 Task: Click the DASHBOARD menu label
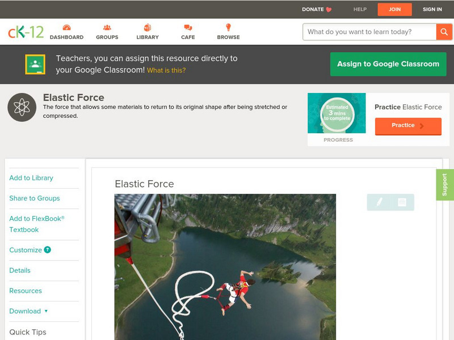click(x=66, y=37)
